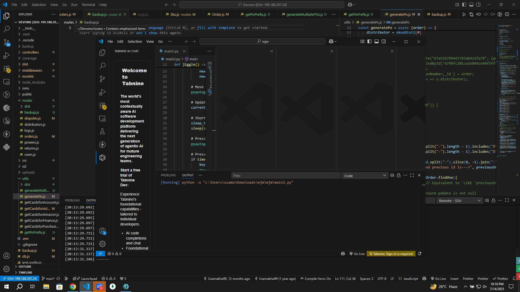Expand the controllers folder
This screenshot has width=520, height=292.
click(x=36, y=52)
